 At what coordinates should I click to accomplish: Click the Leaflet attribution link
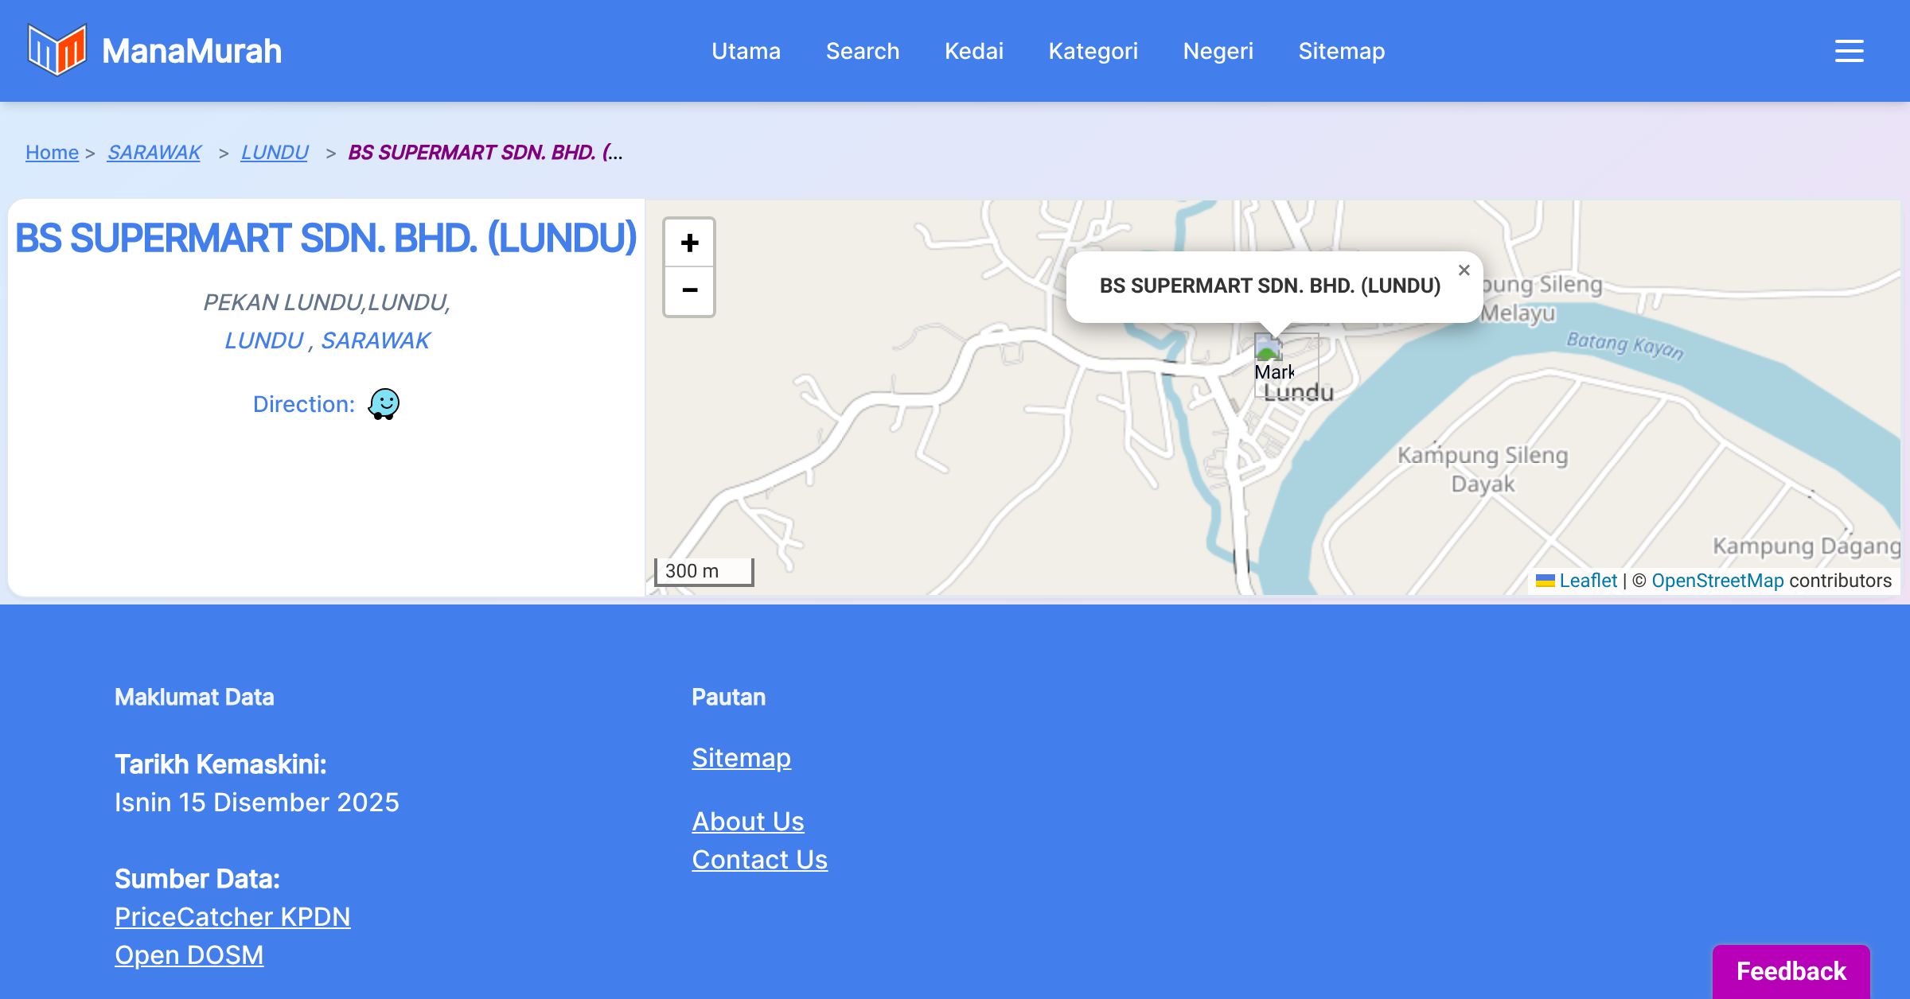coord(1588,581)
